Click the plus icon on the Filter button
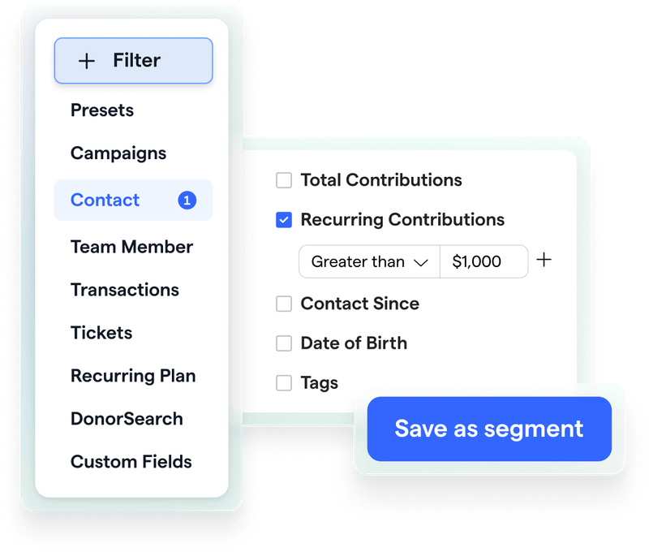This screenshot has height=552, width=649. coord(87,60)
